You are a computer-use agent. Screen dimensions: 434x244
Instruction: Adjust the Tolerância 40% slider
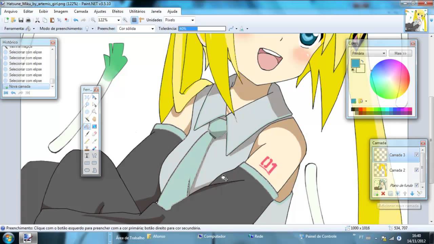pyautogui.click(x=202, y=29)
